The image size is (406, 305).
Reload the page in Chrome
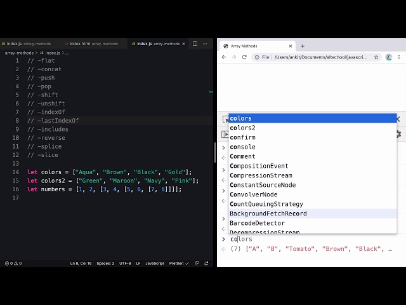pos(244,57)
